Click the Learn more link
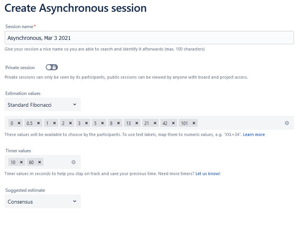 click(x=254, y=134)
